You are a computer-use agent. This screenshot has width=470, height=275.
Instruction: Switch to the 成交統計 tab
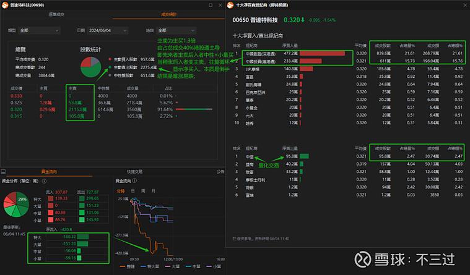169,14
